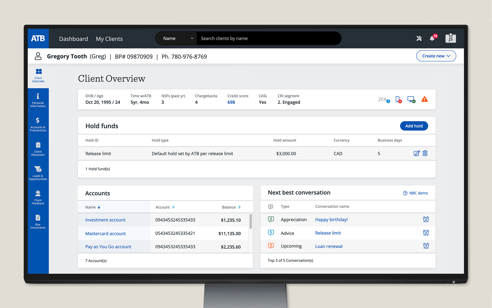The image size is (492, 308).
Task: Click the notifications bell icon
Action: 432,38
